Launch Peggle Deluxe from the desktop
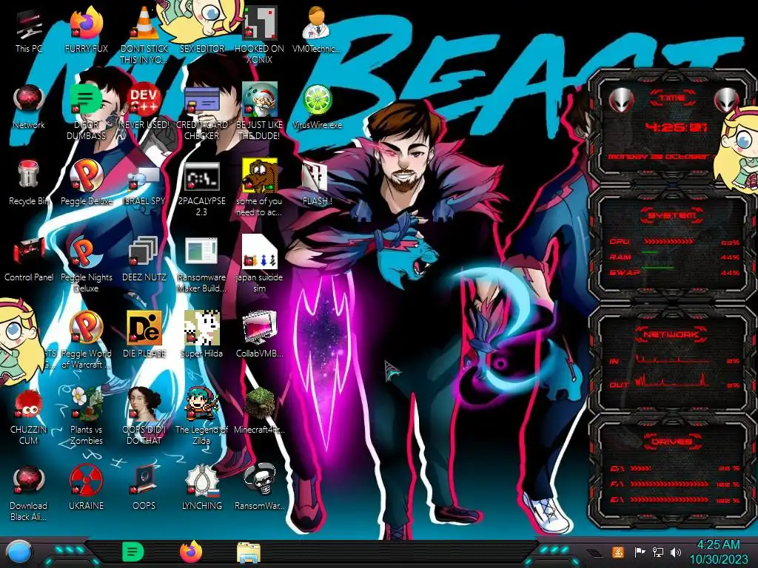758x568 pixels. (x=86, y=183)
